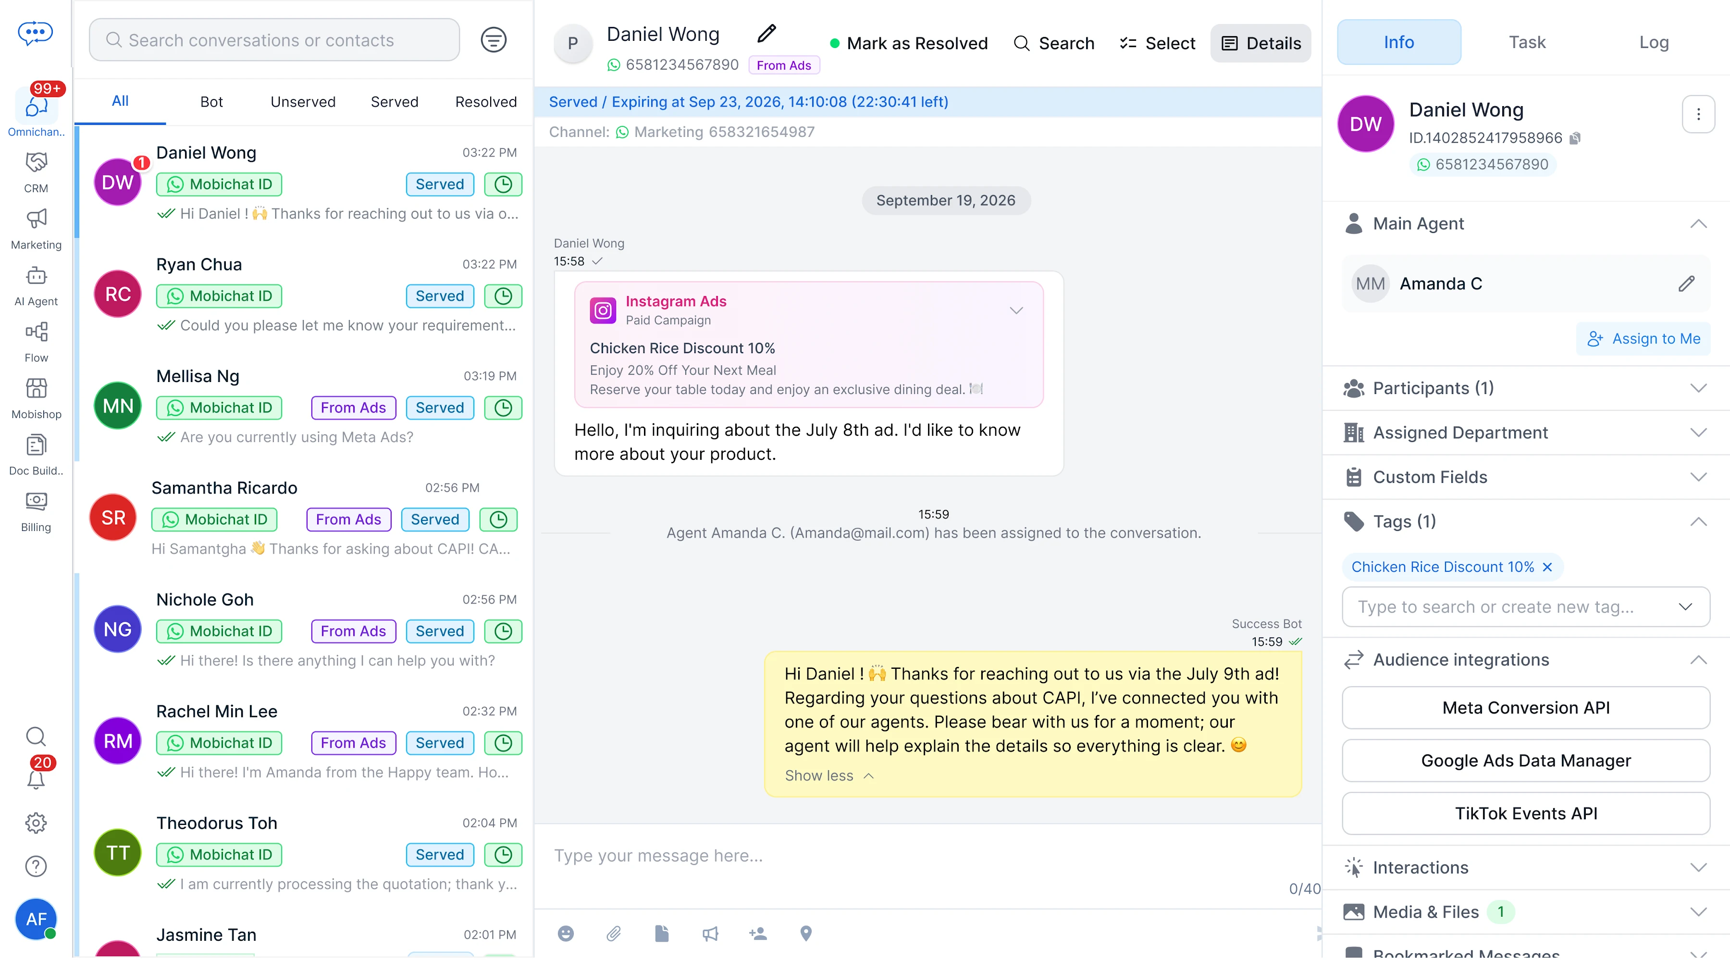Click Assign to Me button
The width and height of the screenshot is (1730, 960).
[x=1643, y=339]
